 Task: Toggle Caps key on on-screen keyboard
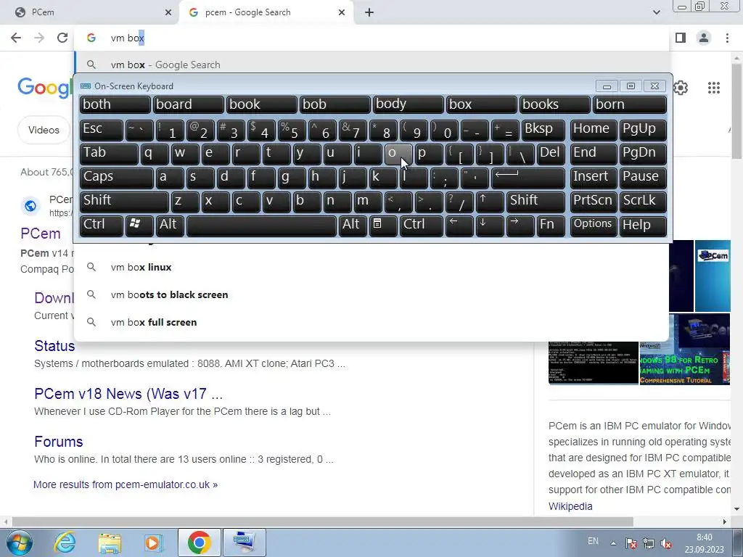[117, 178]
